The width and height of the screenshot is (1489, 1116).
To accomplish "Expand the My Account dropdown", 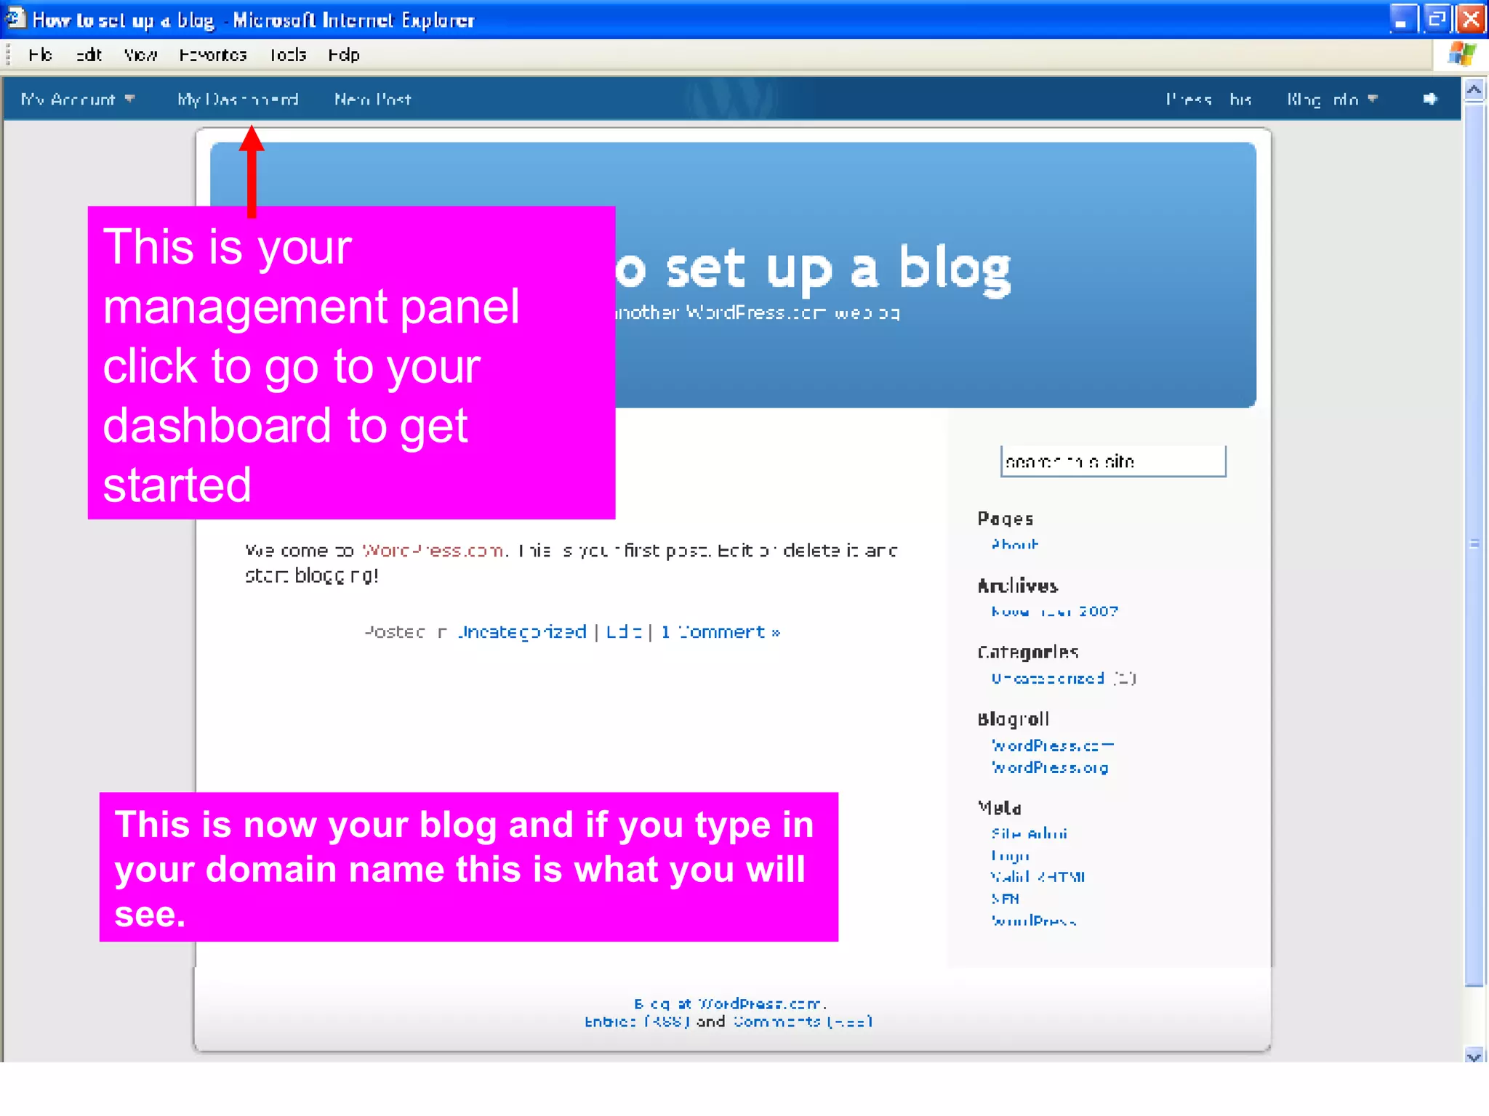I will coord(78,100).
